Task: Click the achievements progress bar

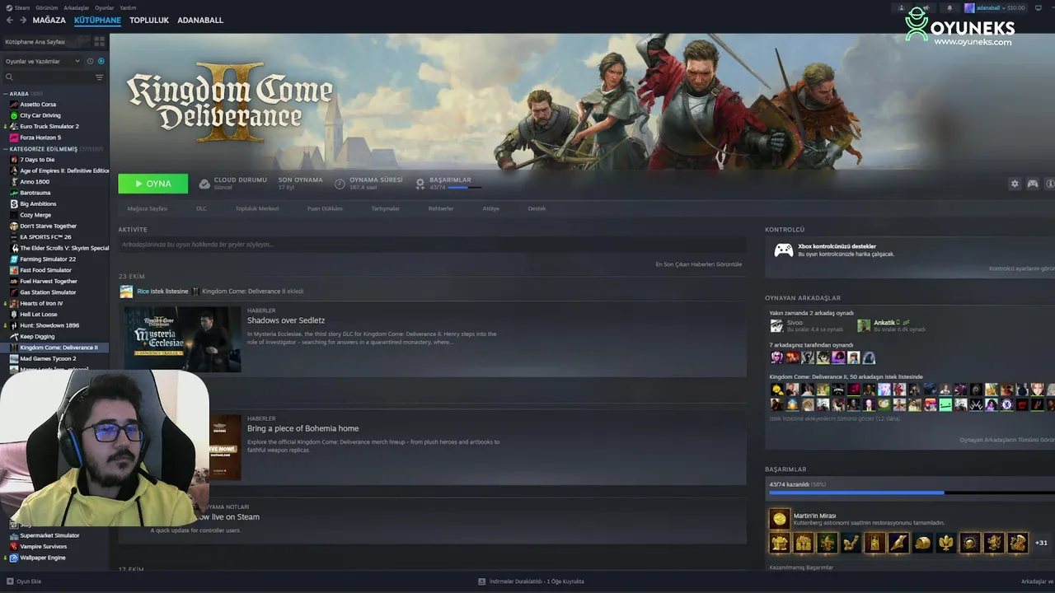Action: [x=912, y=493]
